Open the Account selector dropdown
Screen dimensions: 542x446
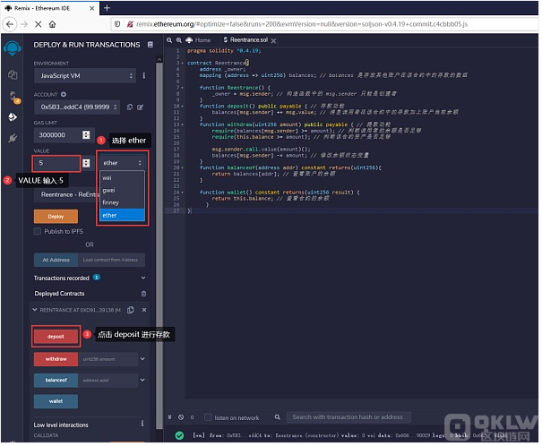[x=77, y=107]
